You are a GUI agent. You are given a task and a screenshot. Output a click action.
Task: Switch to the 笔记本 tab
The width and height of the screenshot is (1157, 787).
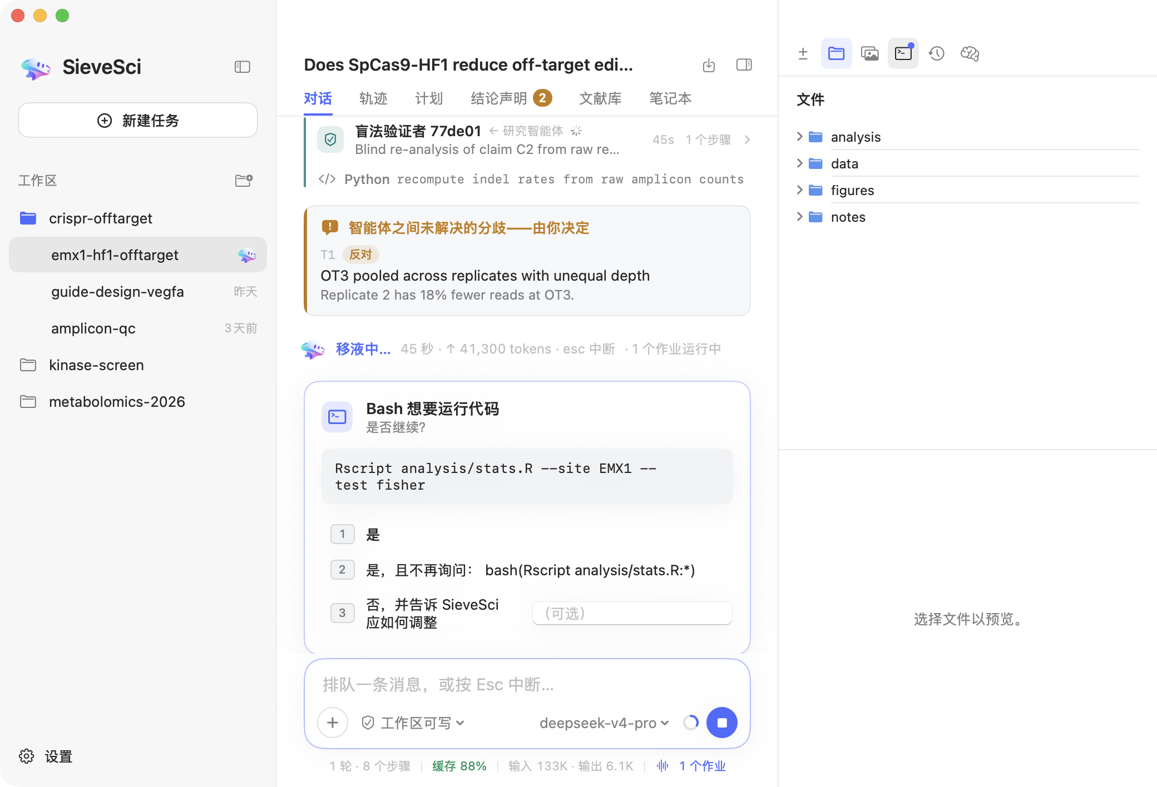pos(670,98)
